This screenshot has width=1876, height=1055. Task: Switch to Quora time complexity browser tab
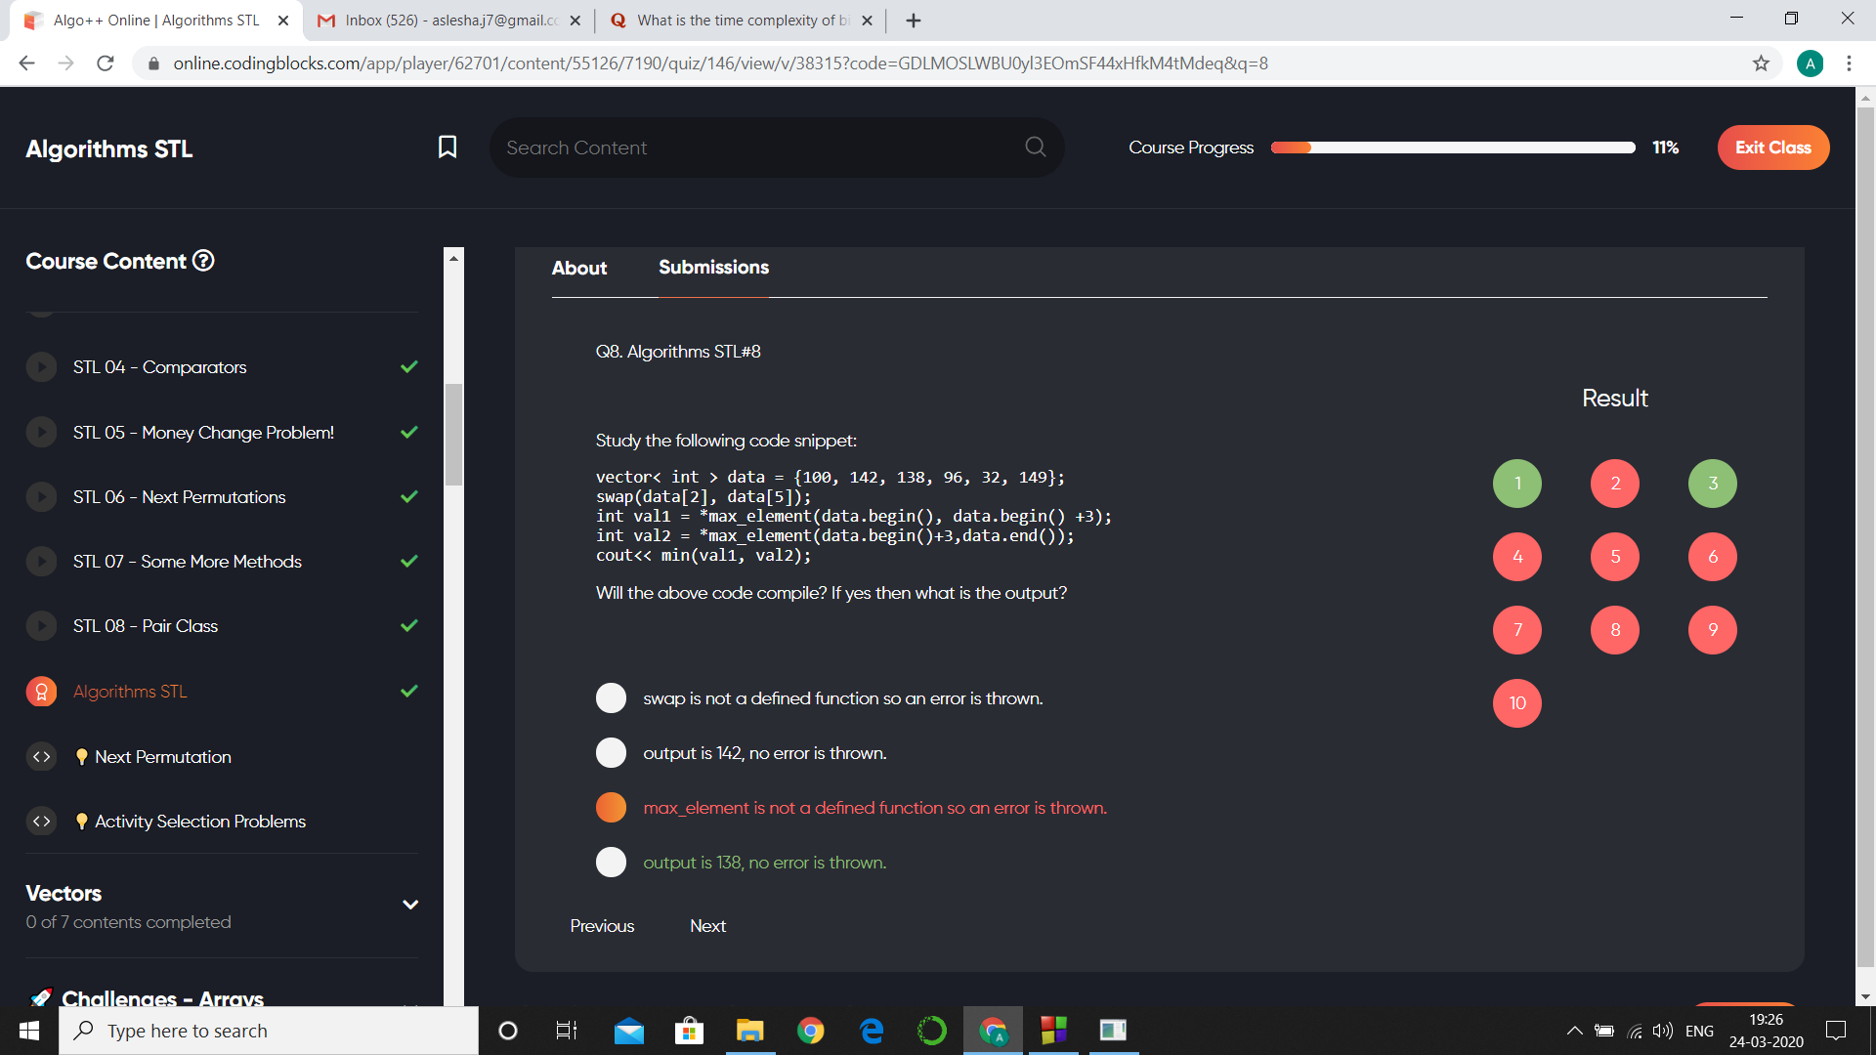coord(740,21)
